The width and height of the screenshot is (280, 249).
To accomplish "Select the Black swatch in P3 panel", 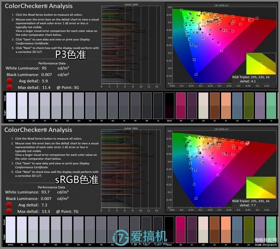I will [x=169, y=105].
